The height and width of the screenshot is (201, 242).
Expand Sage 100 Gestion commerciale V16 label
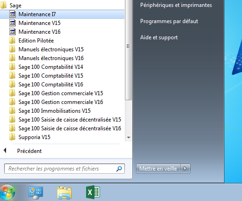point(61,102)
